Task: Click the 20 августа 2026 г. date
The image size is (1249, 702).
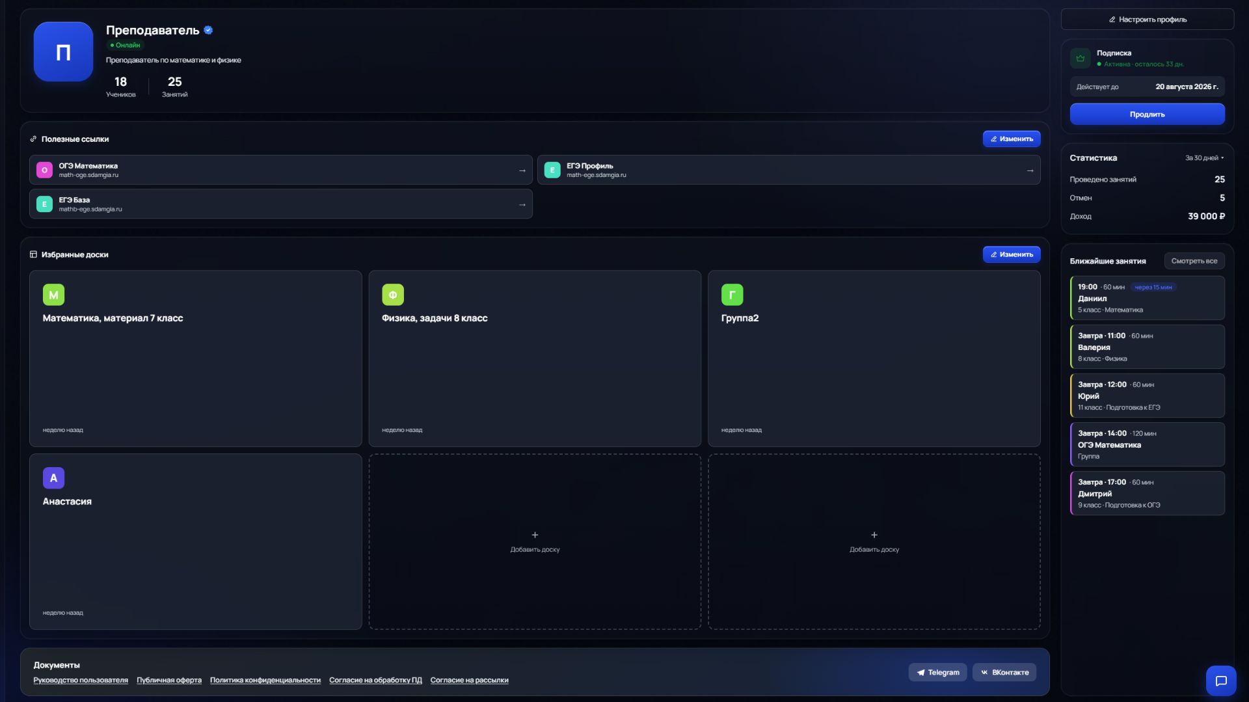Action: point(1187,87)
